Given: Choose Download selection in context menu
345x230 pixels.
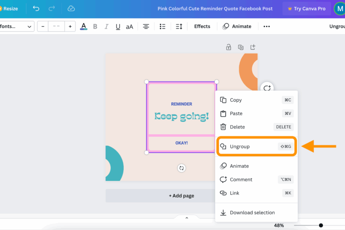Looking at the screenshot, I should (252, 213).
